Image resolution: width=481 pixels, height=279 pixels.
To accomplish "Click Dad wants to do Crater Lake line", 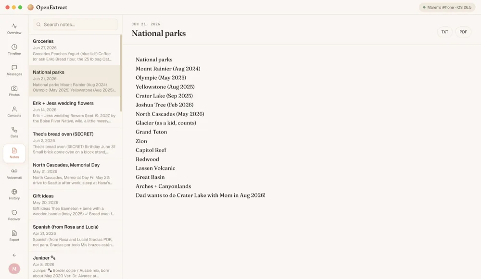I will pos(200,195).
